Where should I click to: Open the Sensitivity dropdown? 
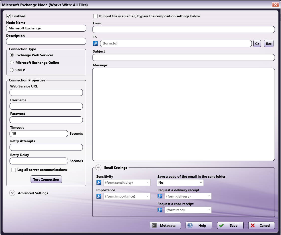coord(127,182)
